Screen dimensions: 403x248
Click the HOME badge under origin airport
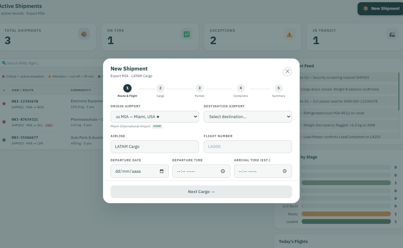pyautogui.click(x=157, y=126)
